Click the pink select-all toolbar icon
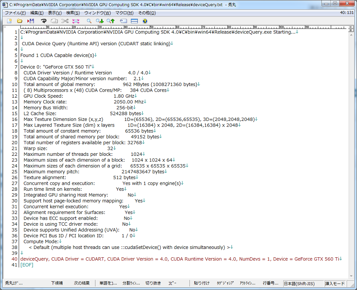 (76, 21)
